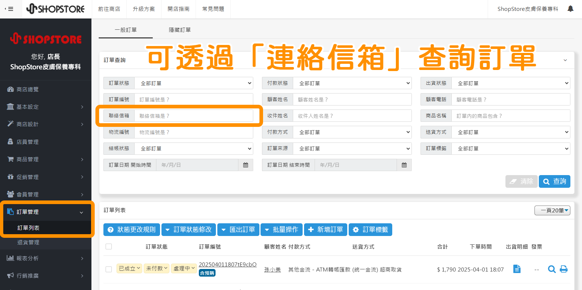Open 訂單標籤 filter dropdown

click(x=511, y=148)
